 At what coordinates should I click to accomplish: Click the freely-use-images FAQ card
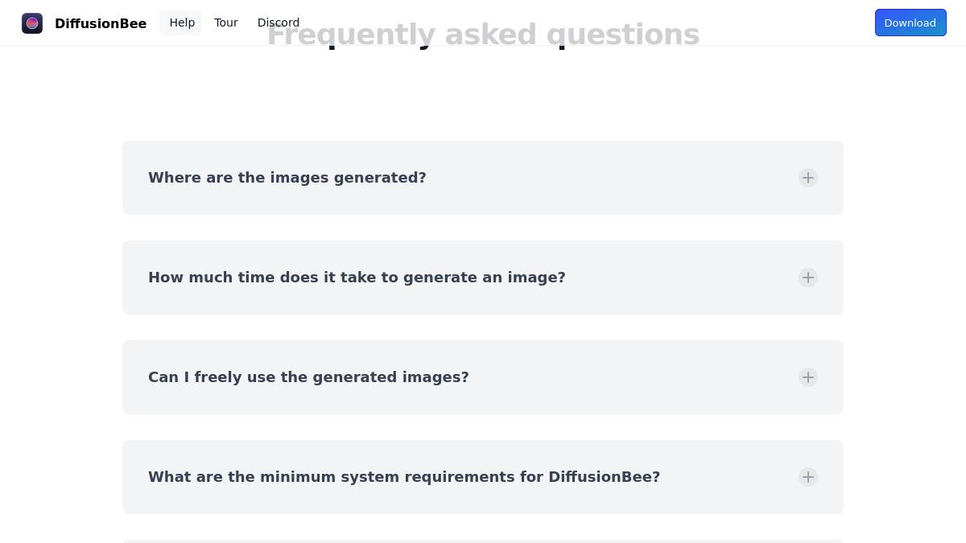tap(483, 377)
